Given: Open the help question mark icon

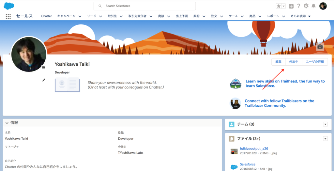Looking at the screenshot, I should pos(299,6).
